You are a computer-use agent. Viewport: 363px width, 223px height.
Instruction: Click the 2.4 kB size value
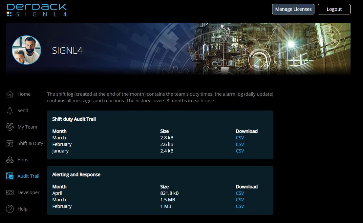tap(167, 151)
